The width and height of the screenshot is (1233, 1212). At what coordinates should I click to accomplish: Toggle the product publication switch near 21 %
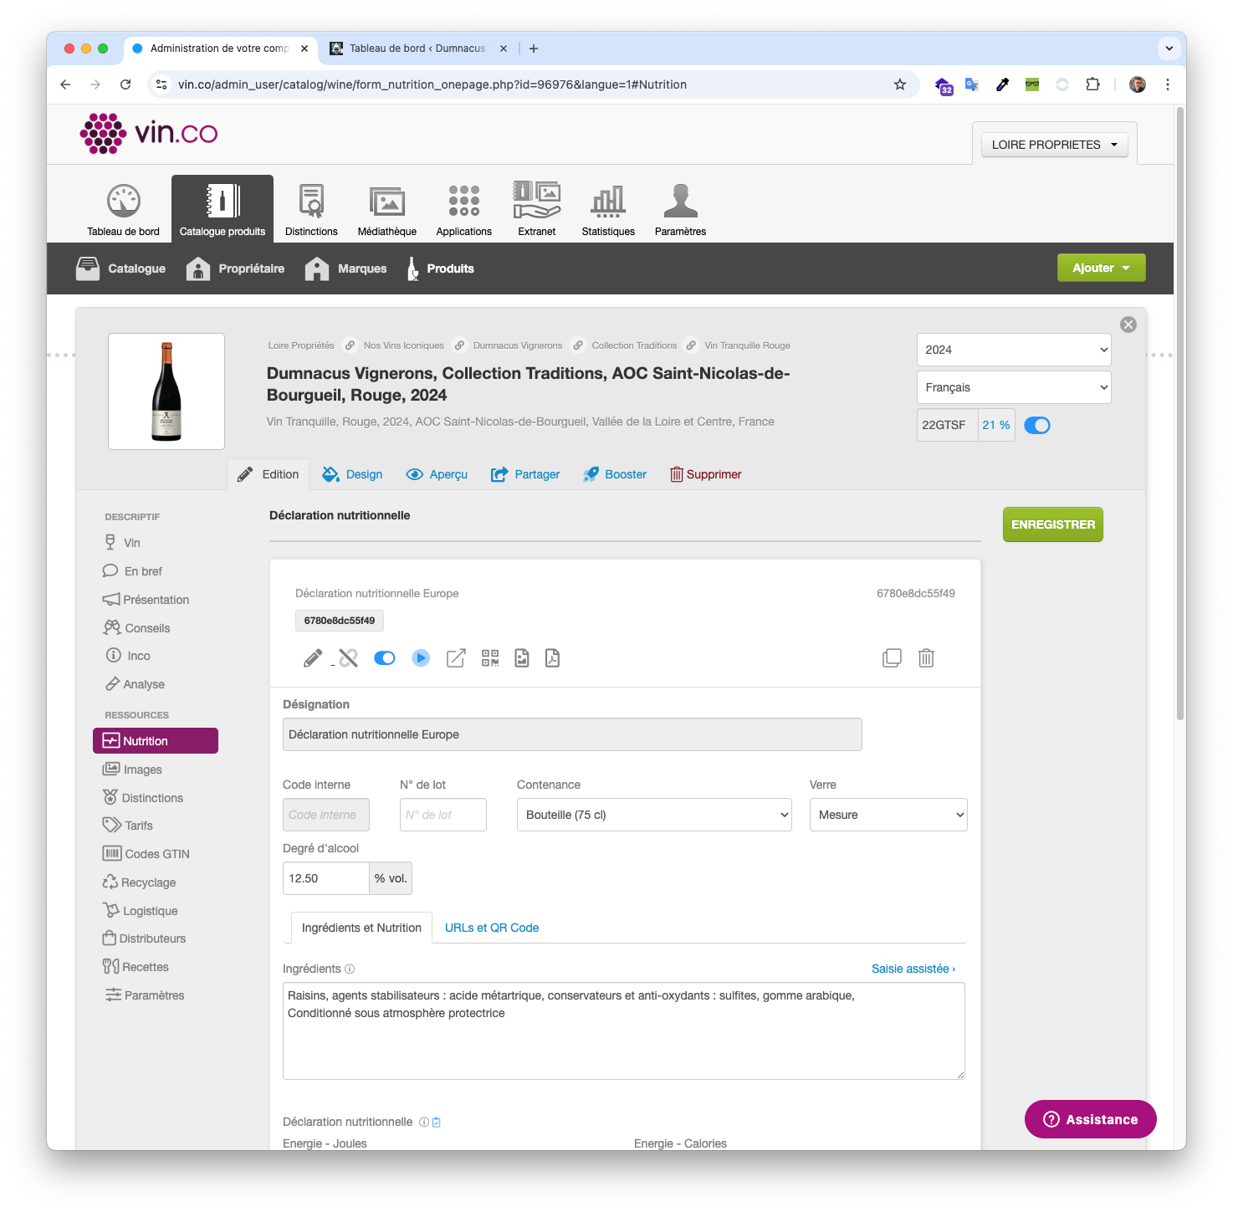click(x=1037, y=425)
